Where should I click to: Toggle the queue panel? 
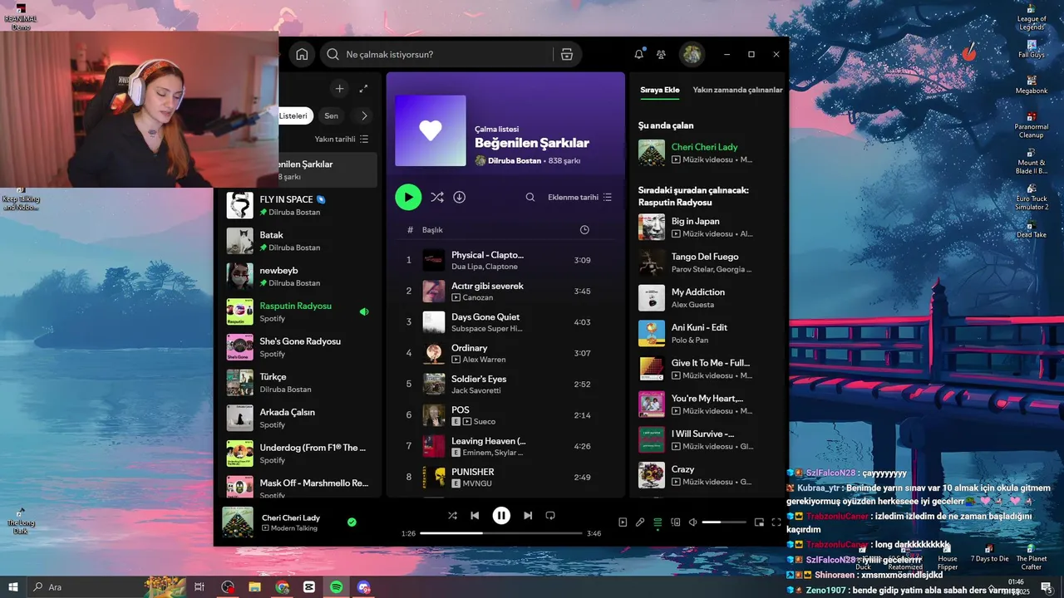click(x=658, y=522)
